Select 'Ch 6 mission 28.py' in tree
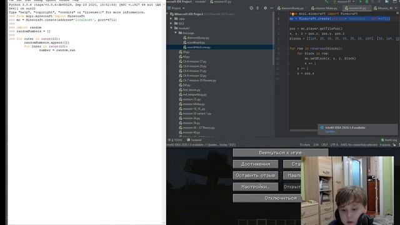 click(x=192, y=66)
